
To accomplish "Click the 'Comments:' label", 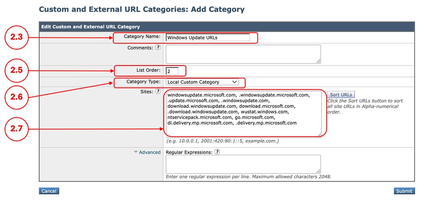I will click(140, 48).
